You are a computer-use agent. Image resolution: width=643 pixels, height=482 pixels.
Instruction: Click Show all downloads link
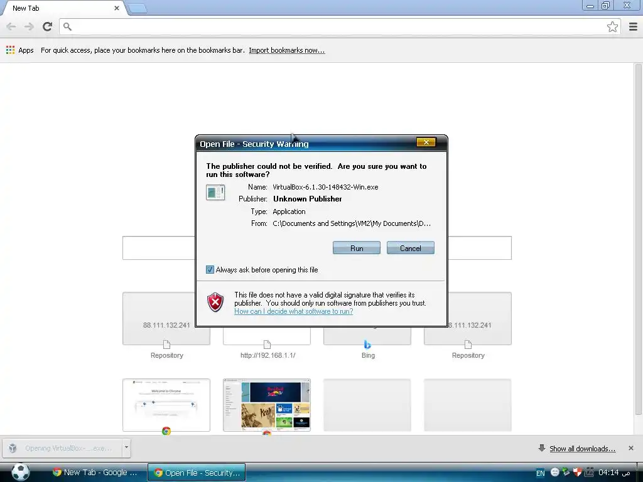(582, 448)
